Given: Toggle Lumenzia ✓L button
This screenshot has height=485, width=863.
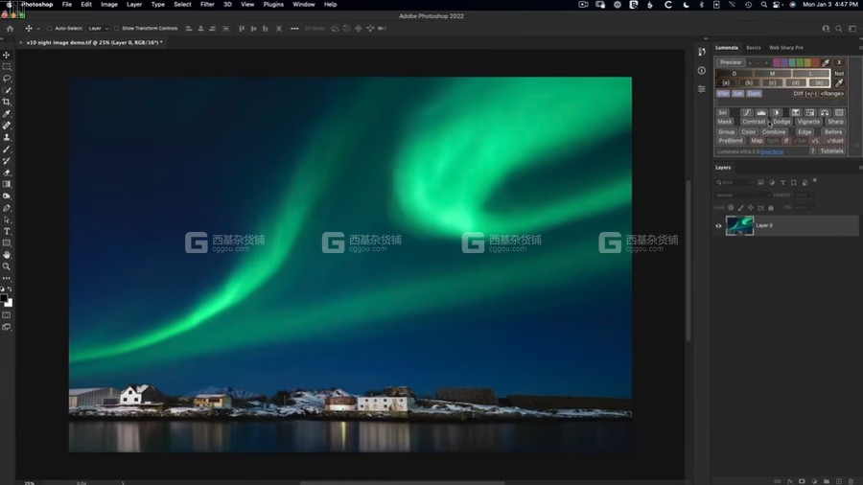Looking at the screenshot, I should coord(815,141).
